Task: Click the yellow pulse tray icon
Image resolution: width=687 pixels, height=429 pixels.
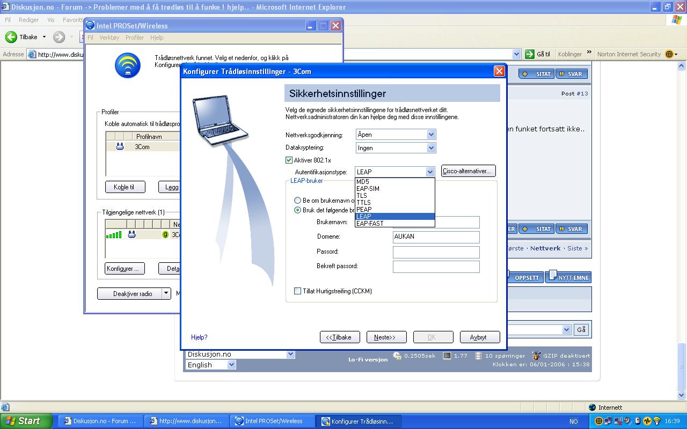Action: (x=647, y=421)
